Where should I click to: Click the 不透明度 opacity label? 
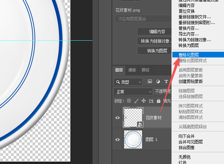(163, 91)
